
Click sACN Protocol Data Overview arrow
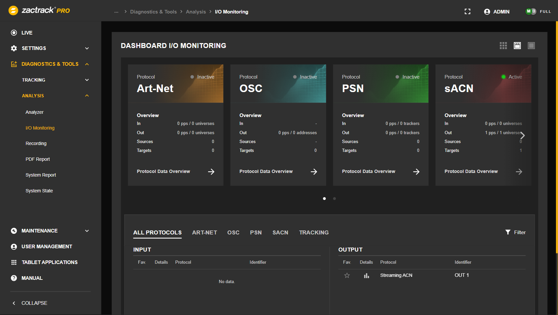coord(519,172)
